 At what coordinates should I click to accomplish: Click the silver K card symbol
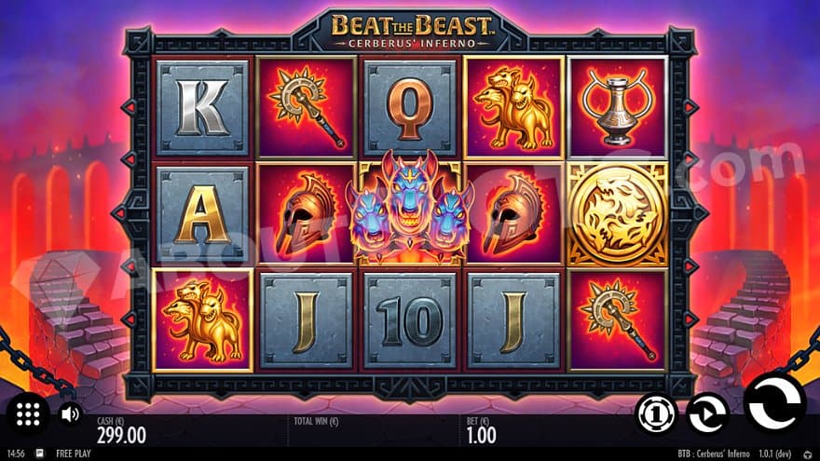point(202,108)
